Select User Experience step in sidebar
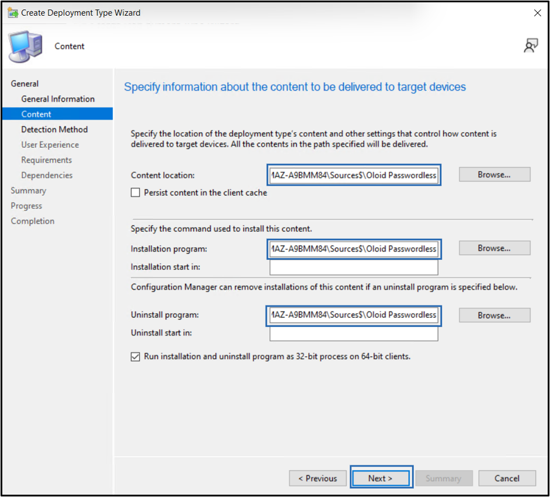 (50, 145)
